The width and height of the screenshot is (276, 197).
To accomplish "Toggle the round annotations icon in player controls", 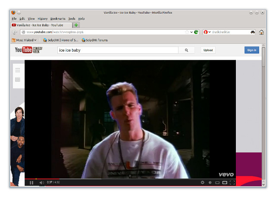I will 210,183.
